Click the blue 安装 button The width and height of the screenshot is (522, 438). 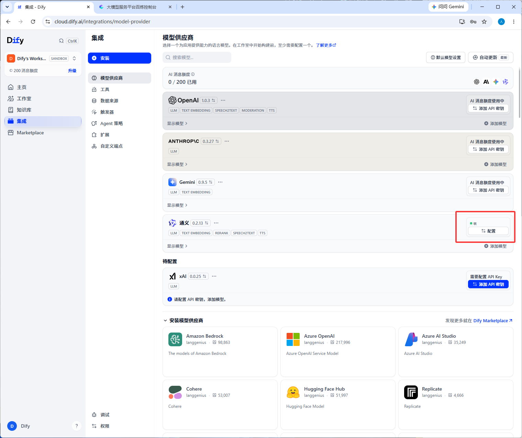click(x=120, y=58)
